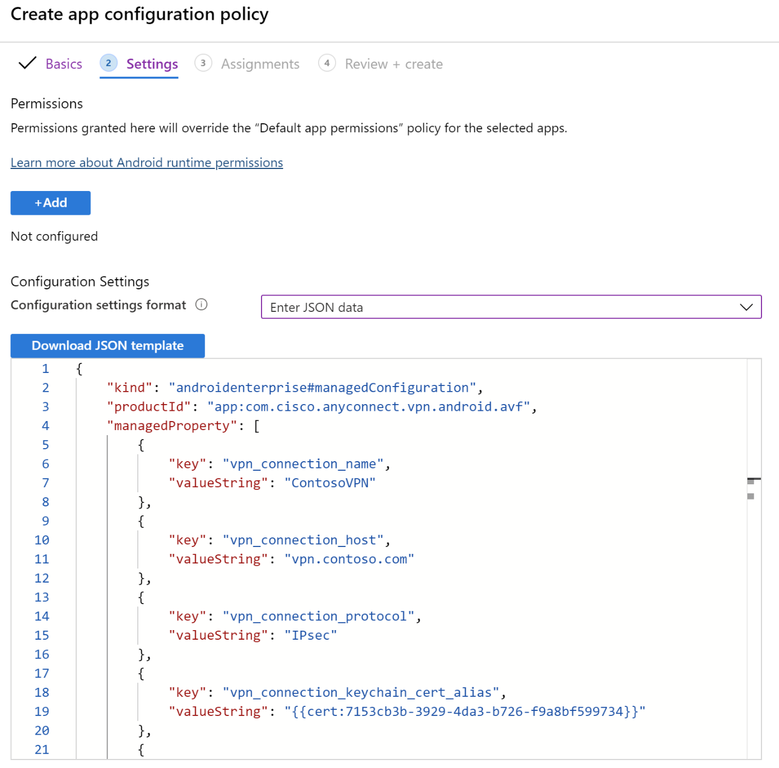This screenshot has height=768, width=779.
Task: Open the Android runtime permissions learn more link
Action: pos(146,162)
